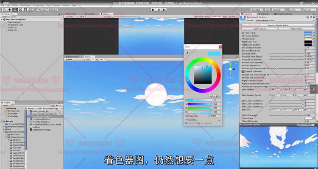Toggle Maximize On Play
The image size is (318, 169).
click(203, 16)
